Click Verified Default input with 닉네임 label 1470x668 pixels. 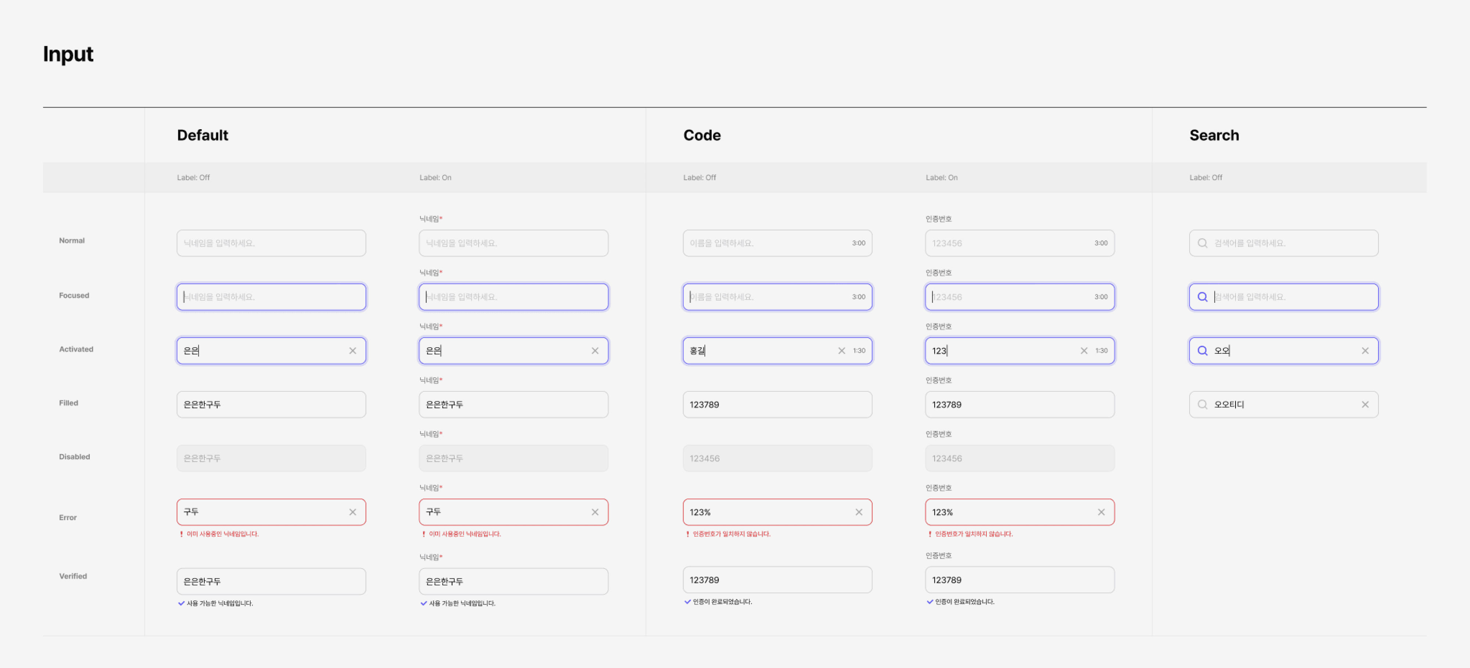click(513, 581)
